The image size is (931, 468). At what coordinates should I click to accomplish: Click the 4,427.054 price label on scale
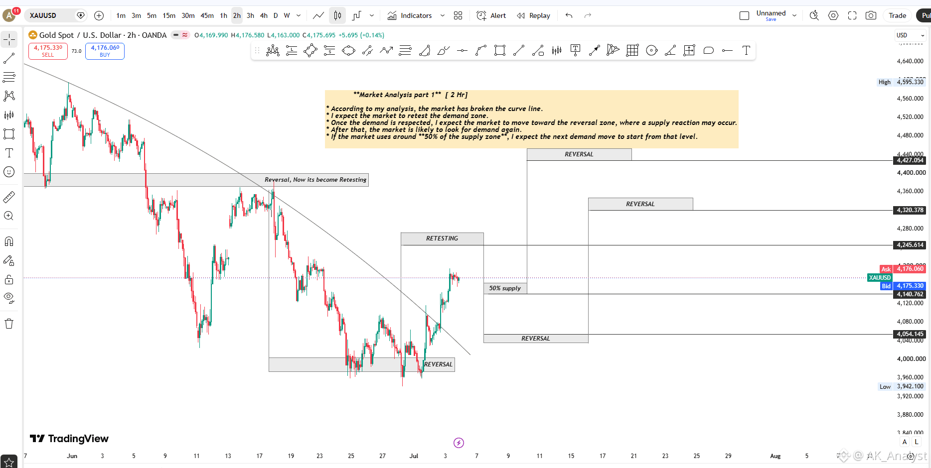(910, 160)
